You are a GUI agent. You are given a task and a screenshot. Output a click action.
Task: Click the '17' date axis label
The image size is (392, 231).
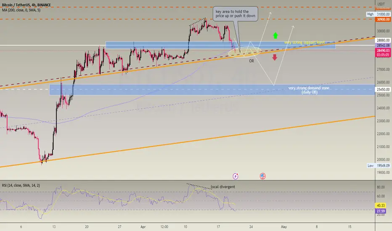click(218, 227)
